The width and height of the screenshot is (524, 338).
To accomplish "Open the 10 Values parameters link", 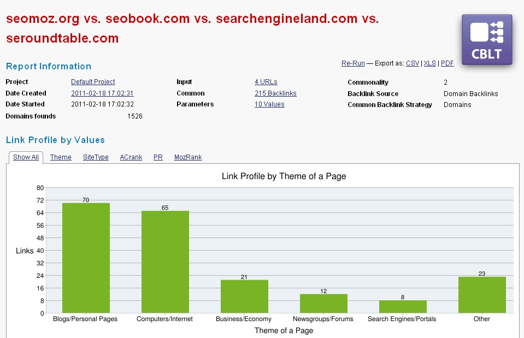I will (x=269, y=104).
